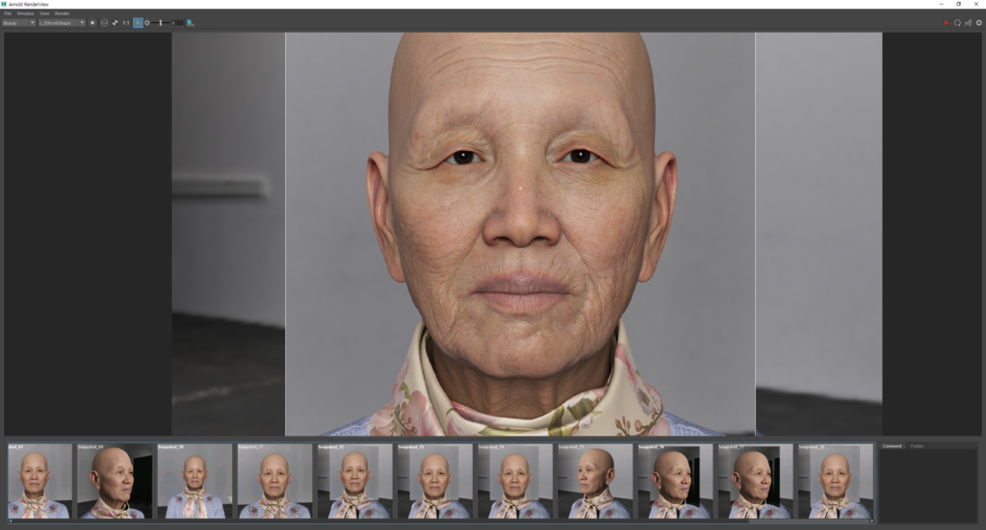This screenshot has height=530, width=986.
Task: Open the c_35frontShape camera dropdown
Action: 61,23
